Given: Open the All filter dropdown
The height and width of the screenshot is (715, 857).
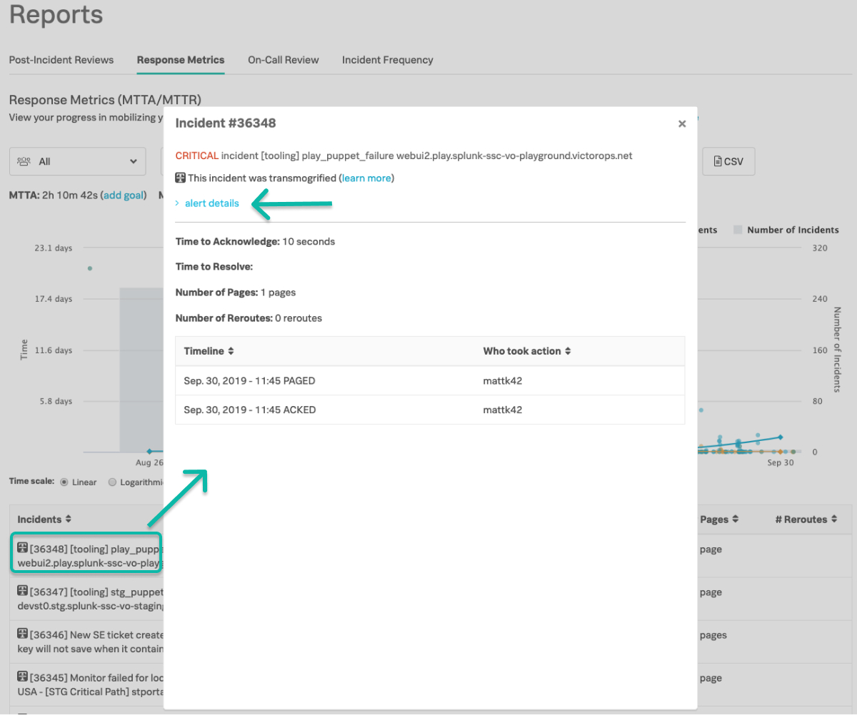Looking at the screenshot, I should pos(76,161).
